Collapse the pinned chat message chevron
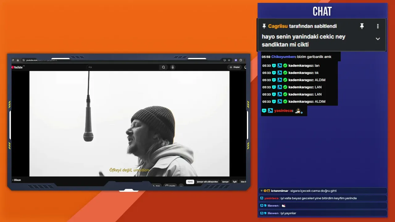The width and height of the screenshot is (395, 222). pyautogui.click(x=378, y=39)
